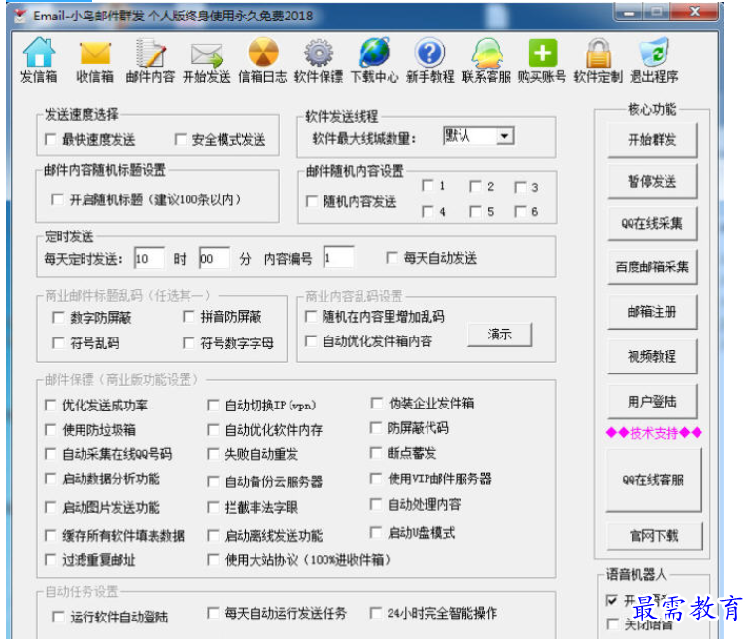Click the 内容编号 input field
Screen dimensions: 751x639
pos(339,258)
